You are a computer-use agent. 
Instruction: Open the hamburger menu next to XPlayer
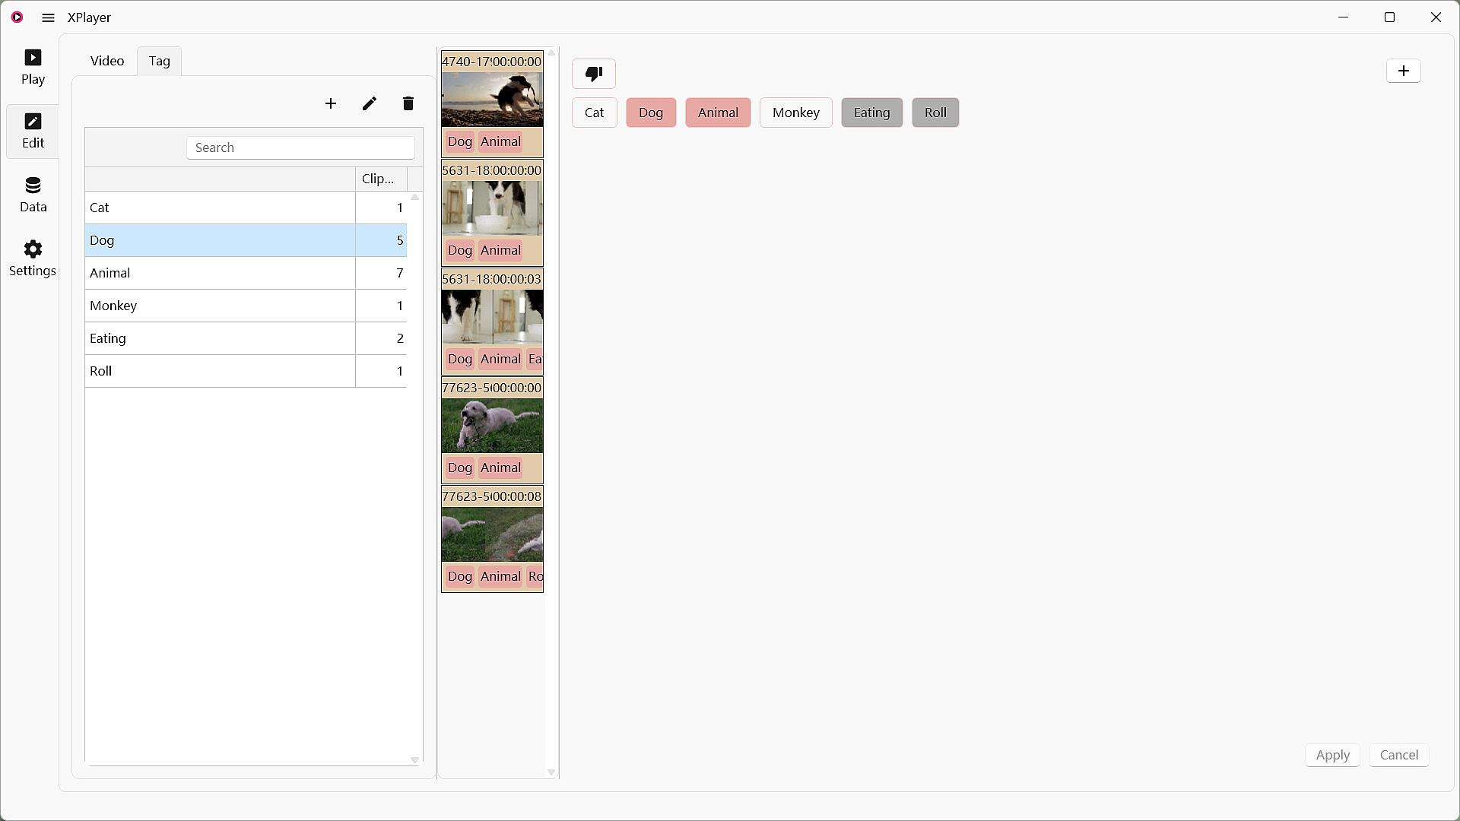[48, 17]
